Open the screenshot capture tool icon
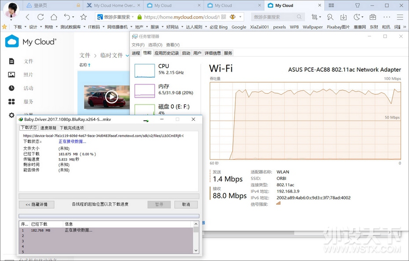Image resolution: width=409 pixels, height=261 pixels. [x=314, y=17]
